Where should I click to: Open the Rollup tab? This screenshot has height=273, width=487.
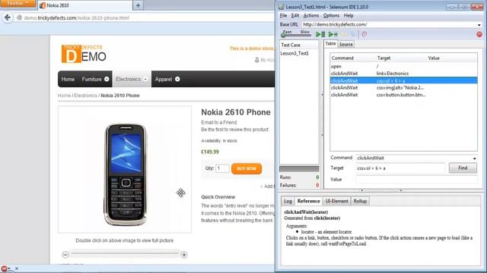(360, 201)
